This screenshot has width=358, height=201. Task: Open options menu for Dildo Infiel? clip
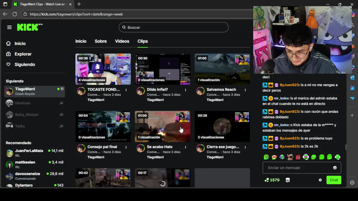pos(185,90)
